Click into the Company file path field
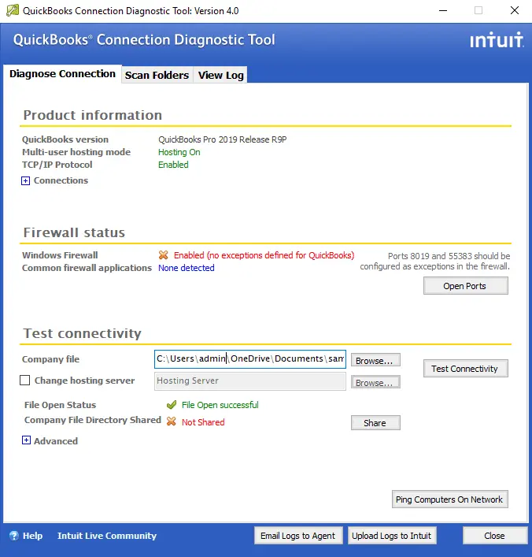This screenshot has height=557, width=532. click(249, 358)
